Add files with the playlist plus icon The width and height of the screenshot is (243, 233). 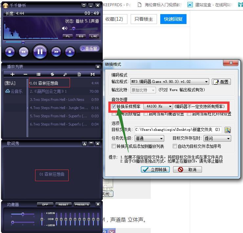coord(12,75)
